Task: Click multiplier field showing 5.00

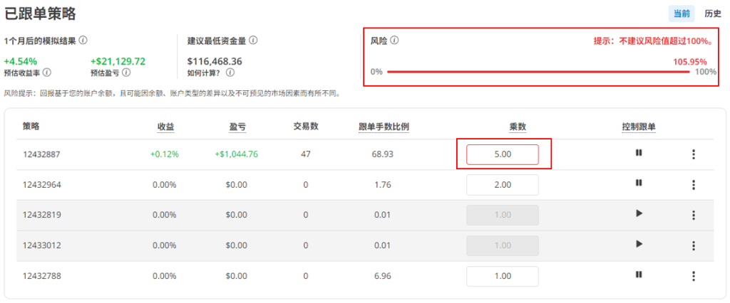Action: click(x=502, y=154)
